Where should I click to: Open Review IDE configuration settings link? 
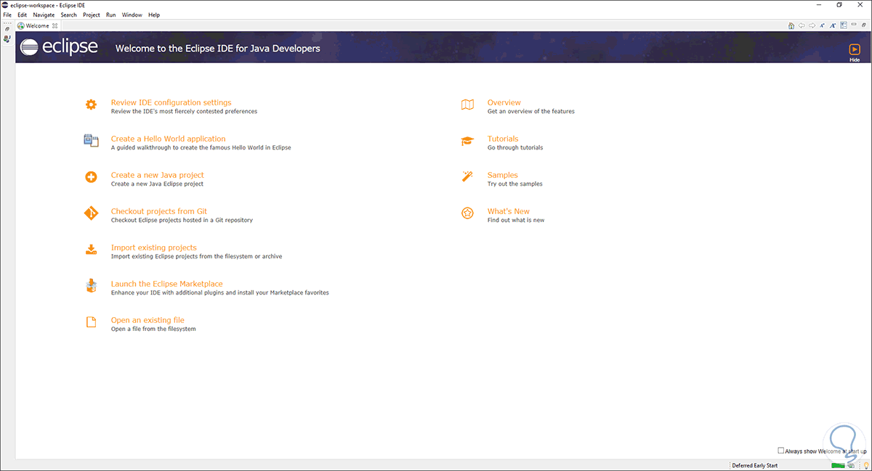[x=171, y=102]
